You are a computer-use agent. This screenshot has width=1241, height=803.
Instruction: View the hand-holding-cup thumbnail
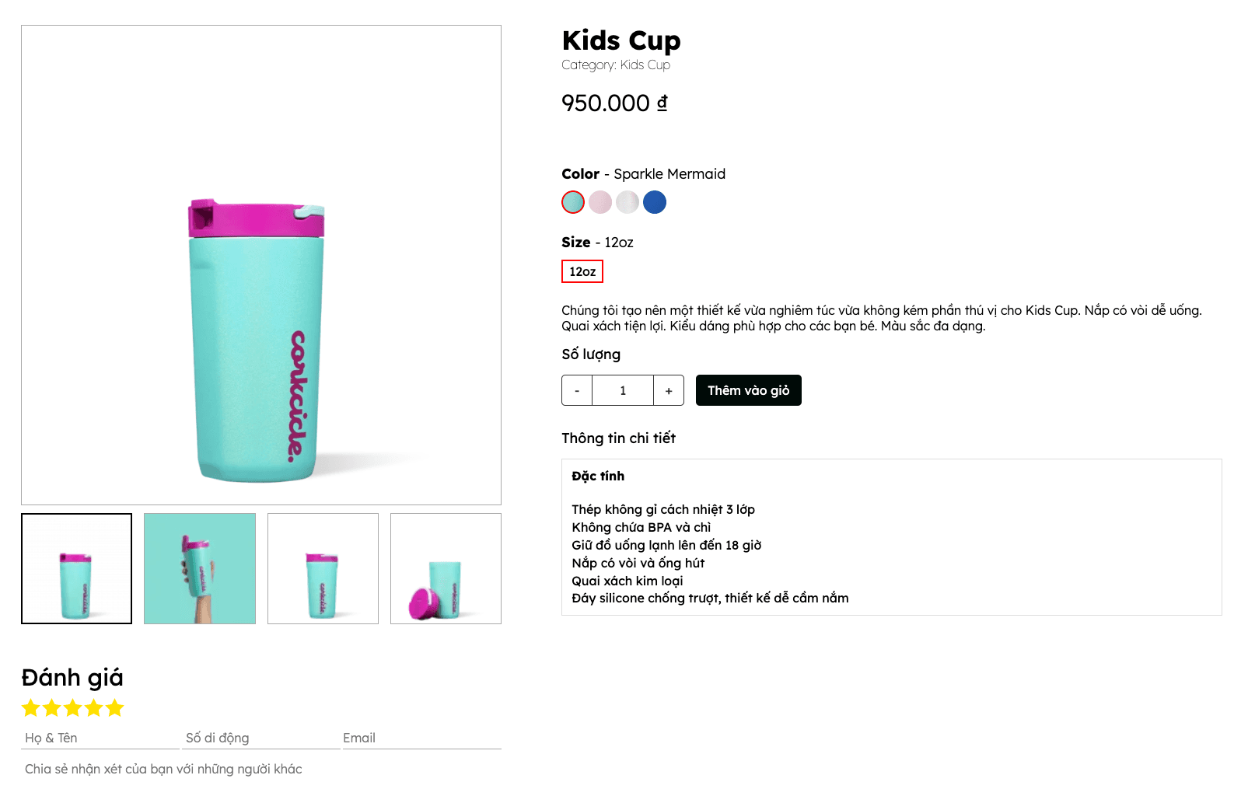pos(200,568)
